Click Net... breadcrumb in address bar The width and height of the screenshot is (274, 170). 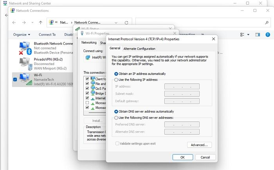pos(64,22)
